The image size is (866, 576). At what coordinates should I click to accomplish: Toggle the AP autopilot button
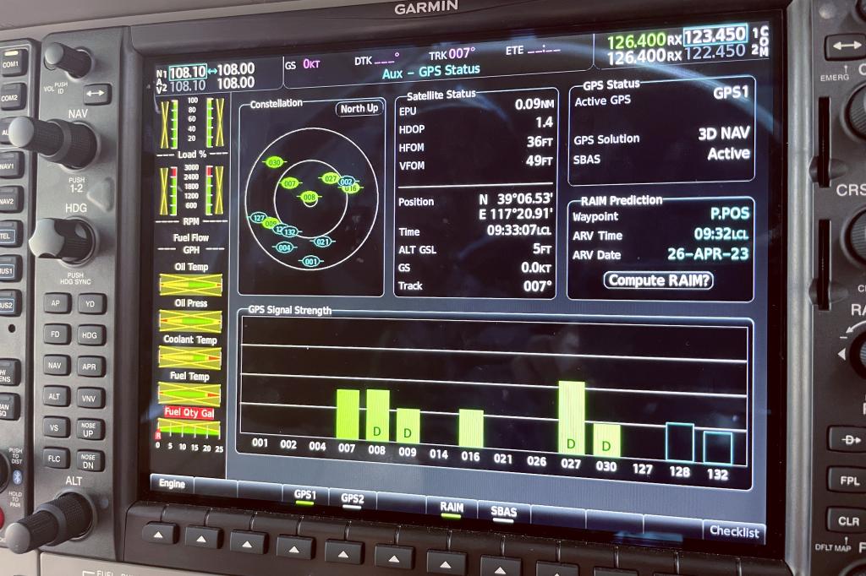tap(57, 303)
